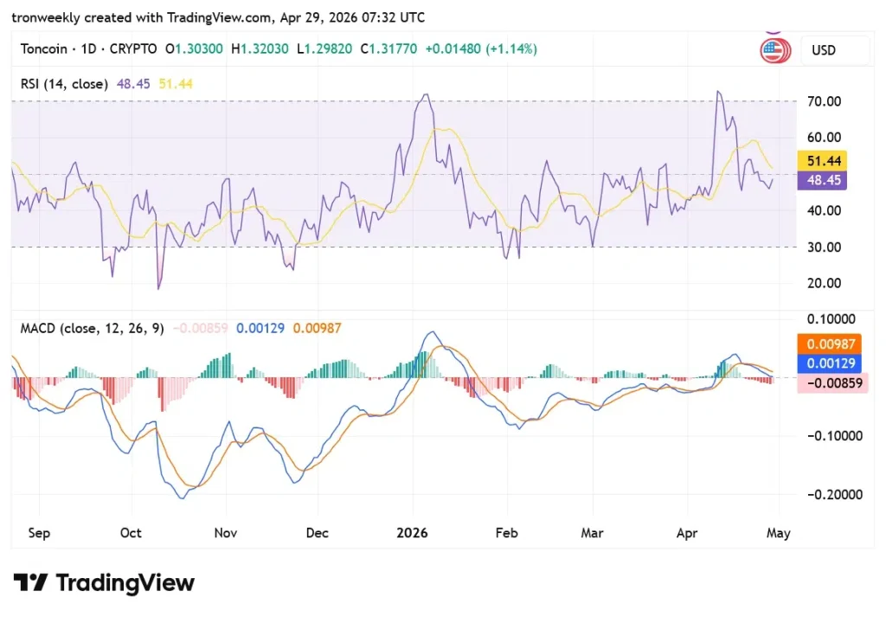
Task: Click the orange 0.00987 MACD scale tag
Action: tap(830, 344)
